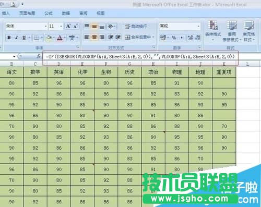Apply comma style

point(181,38)
